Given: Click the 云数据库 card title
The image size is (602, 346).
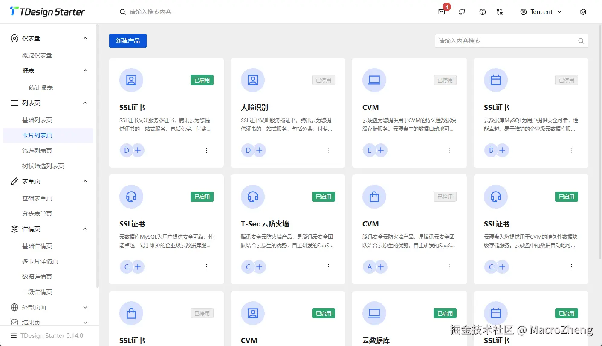Looking at the screenshot, I should pos(376,340).
